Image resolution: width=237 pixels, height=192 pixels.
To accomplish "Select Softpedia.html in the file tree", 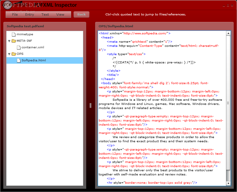I will point(45,60).
